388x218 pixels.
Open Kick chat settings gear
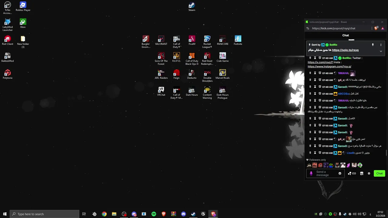coord(369,173)
